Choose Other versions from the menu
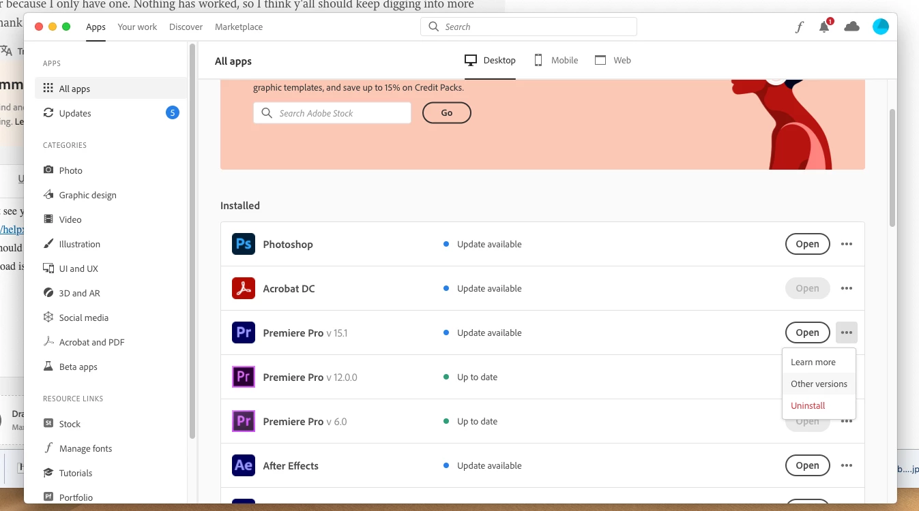 [819, 384]
